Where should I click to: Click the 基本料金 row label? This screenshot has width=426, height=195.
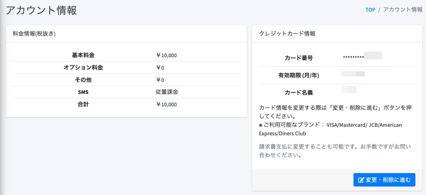pyautogui.click(x=83, y=55)
